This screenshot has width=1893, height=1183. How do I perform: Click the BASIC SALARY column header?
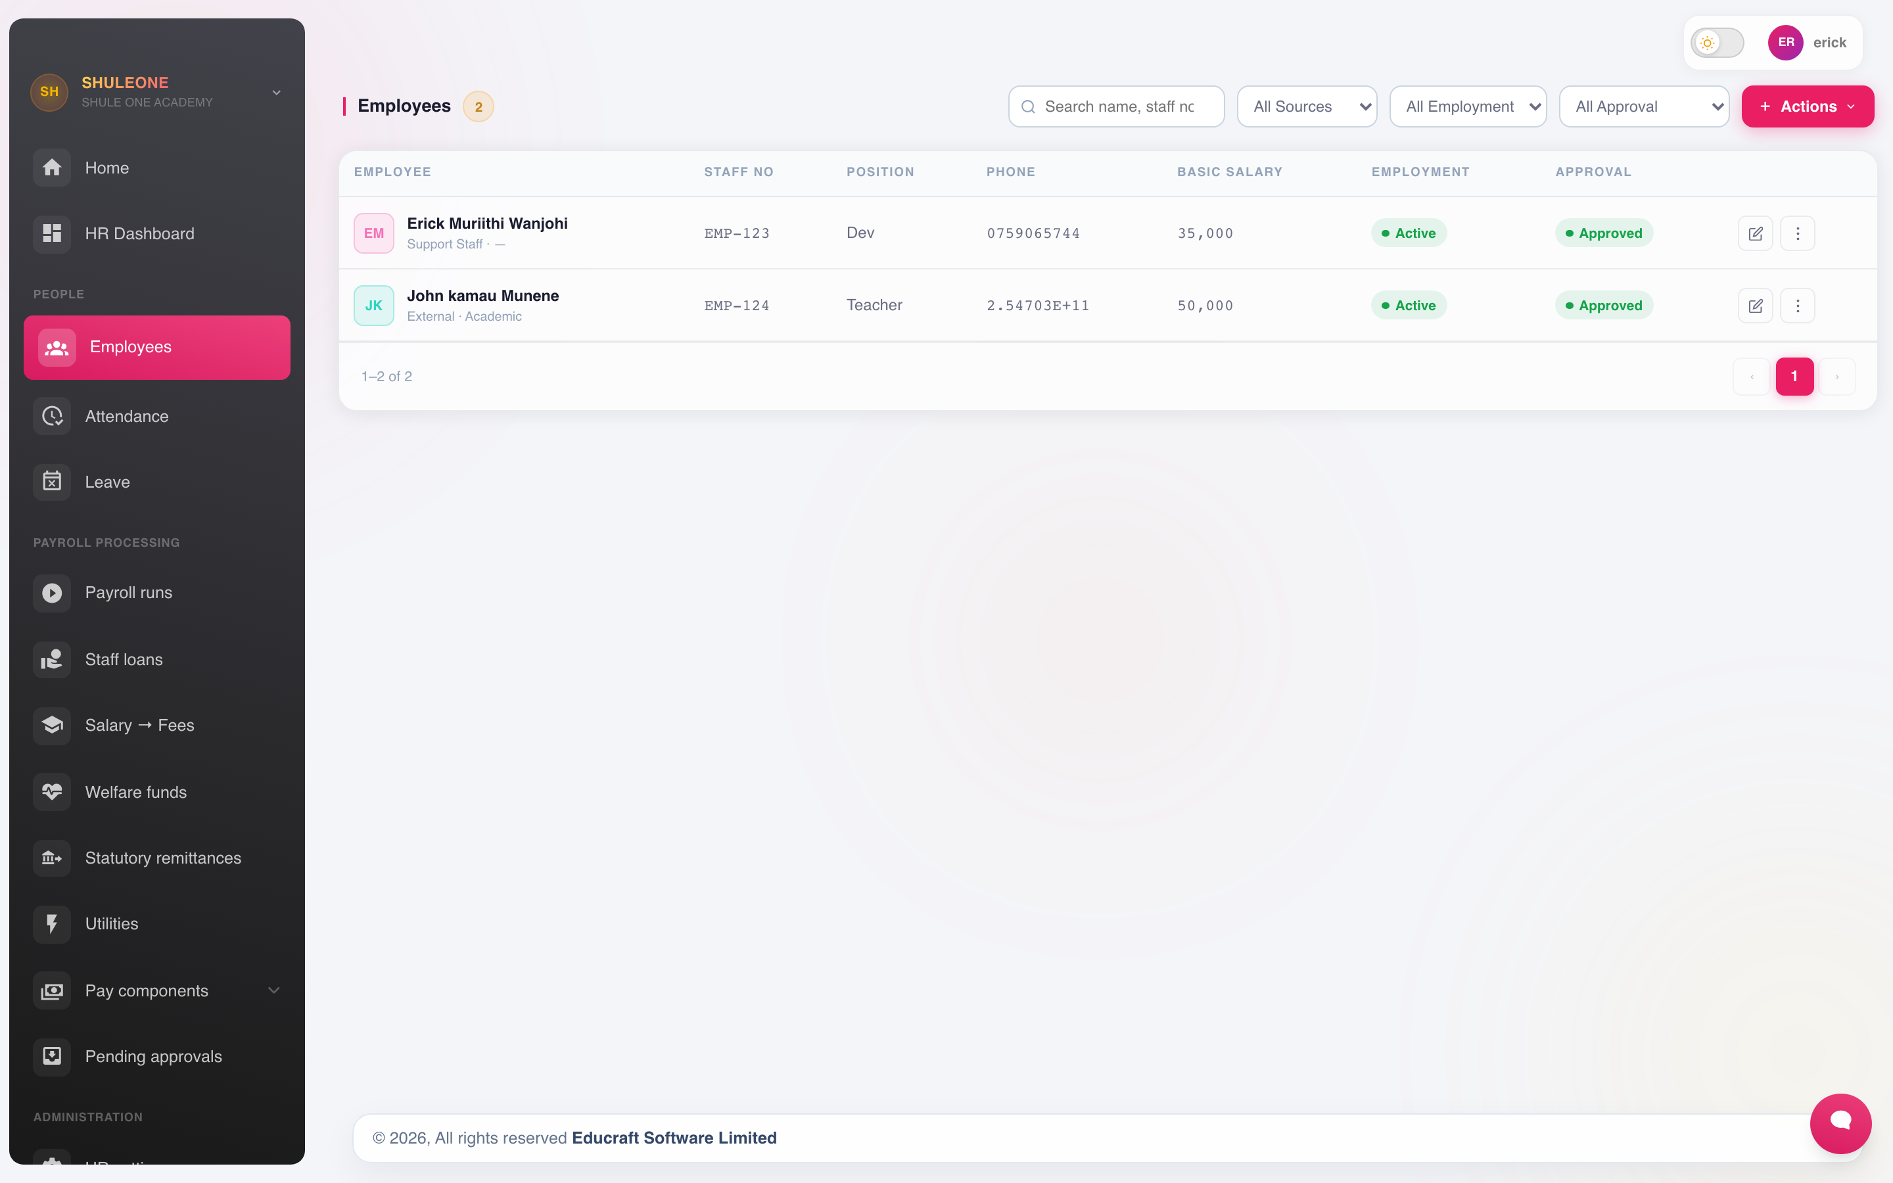(1230, 172)
